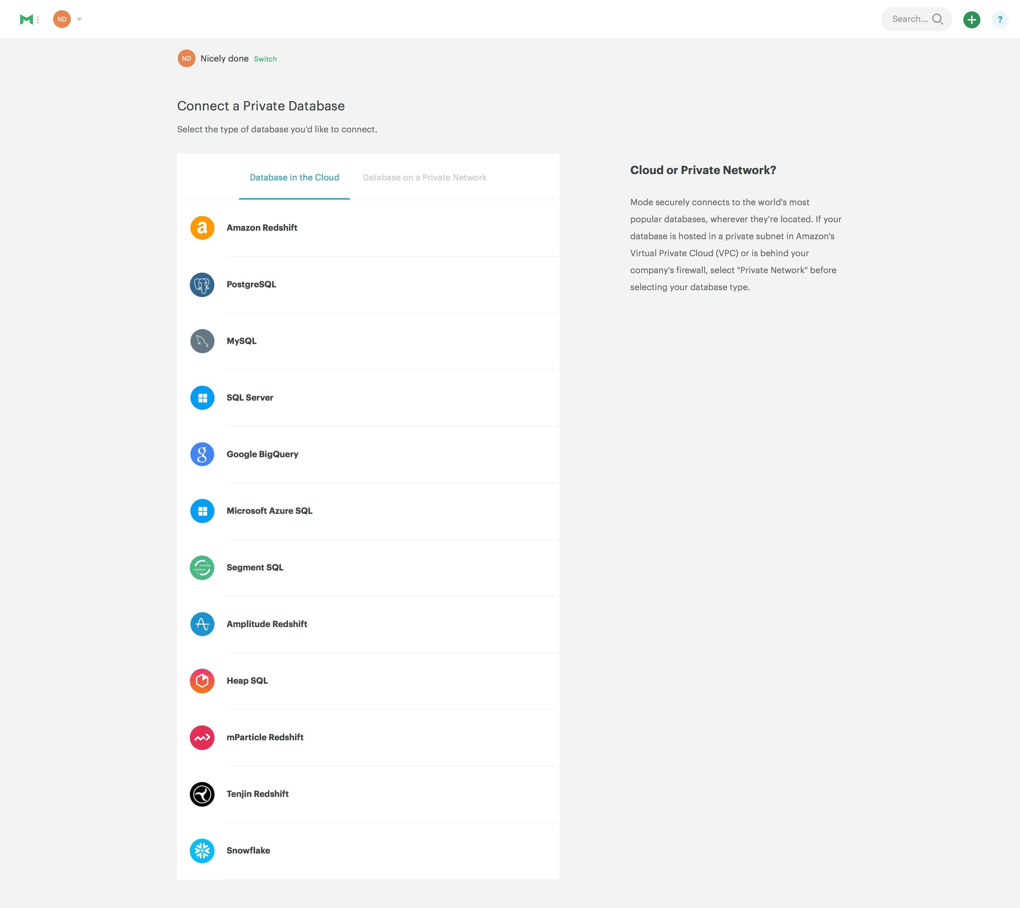Select the Tenjin Redshift label
Viewport: 1020px width, 908px height.
click(x=258, y=794)
